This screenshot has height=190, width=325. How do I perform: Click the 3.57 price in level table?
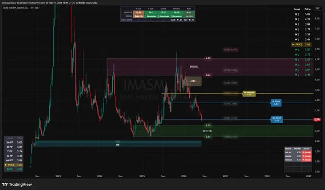pos(307,34)
